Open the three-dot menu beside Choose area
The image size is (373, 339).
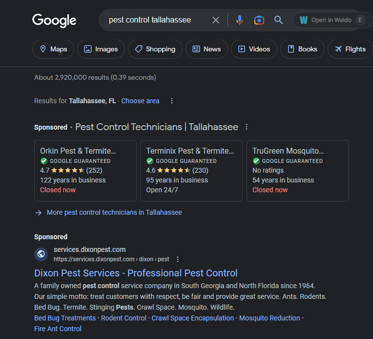[172, 101]
